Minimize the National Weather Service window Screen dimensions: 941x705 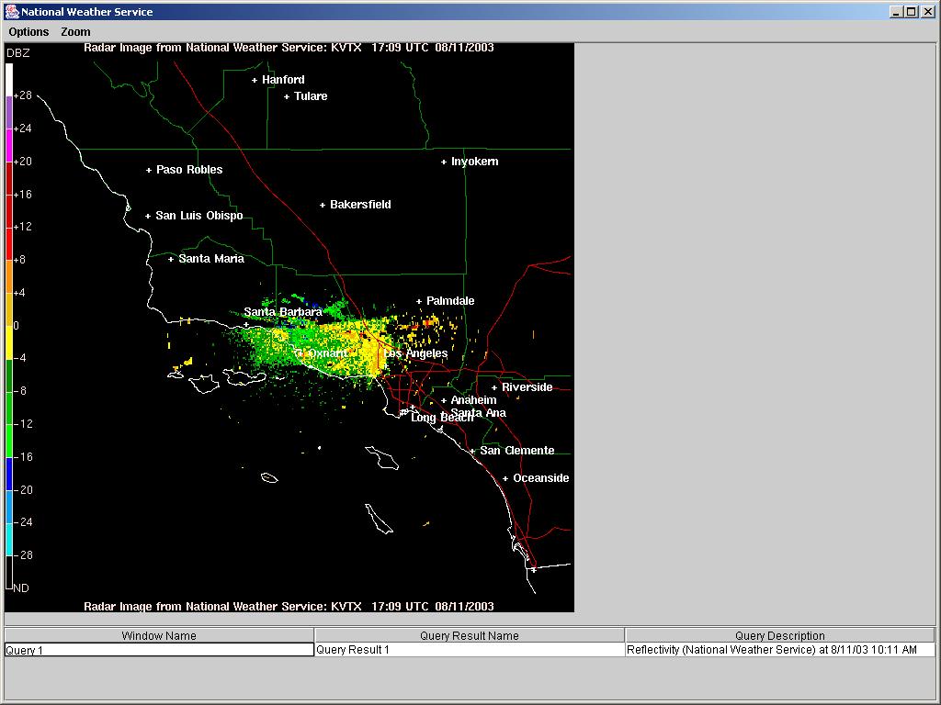coord(896,11)
